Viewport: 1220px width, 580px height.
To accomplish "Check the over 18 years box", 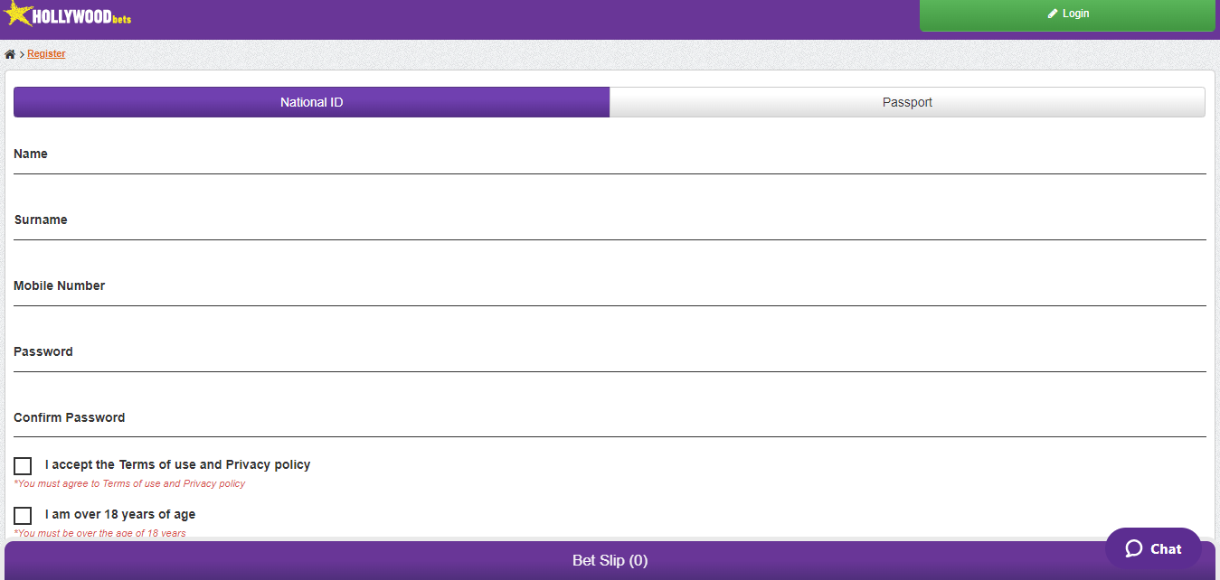I will pyautogui.click(x=23, y=516).
